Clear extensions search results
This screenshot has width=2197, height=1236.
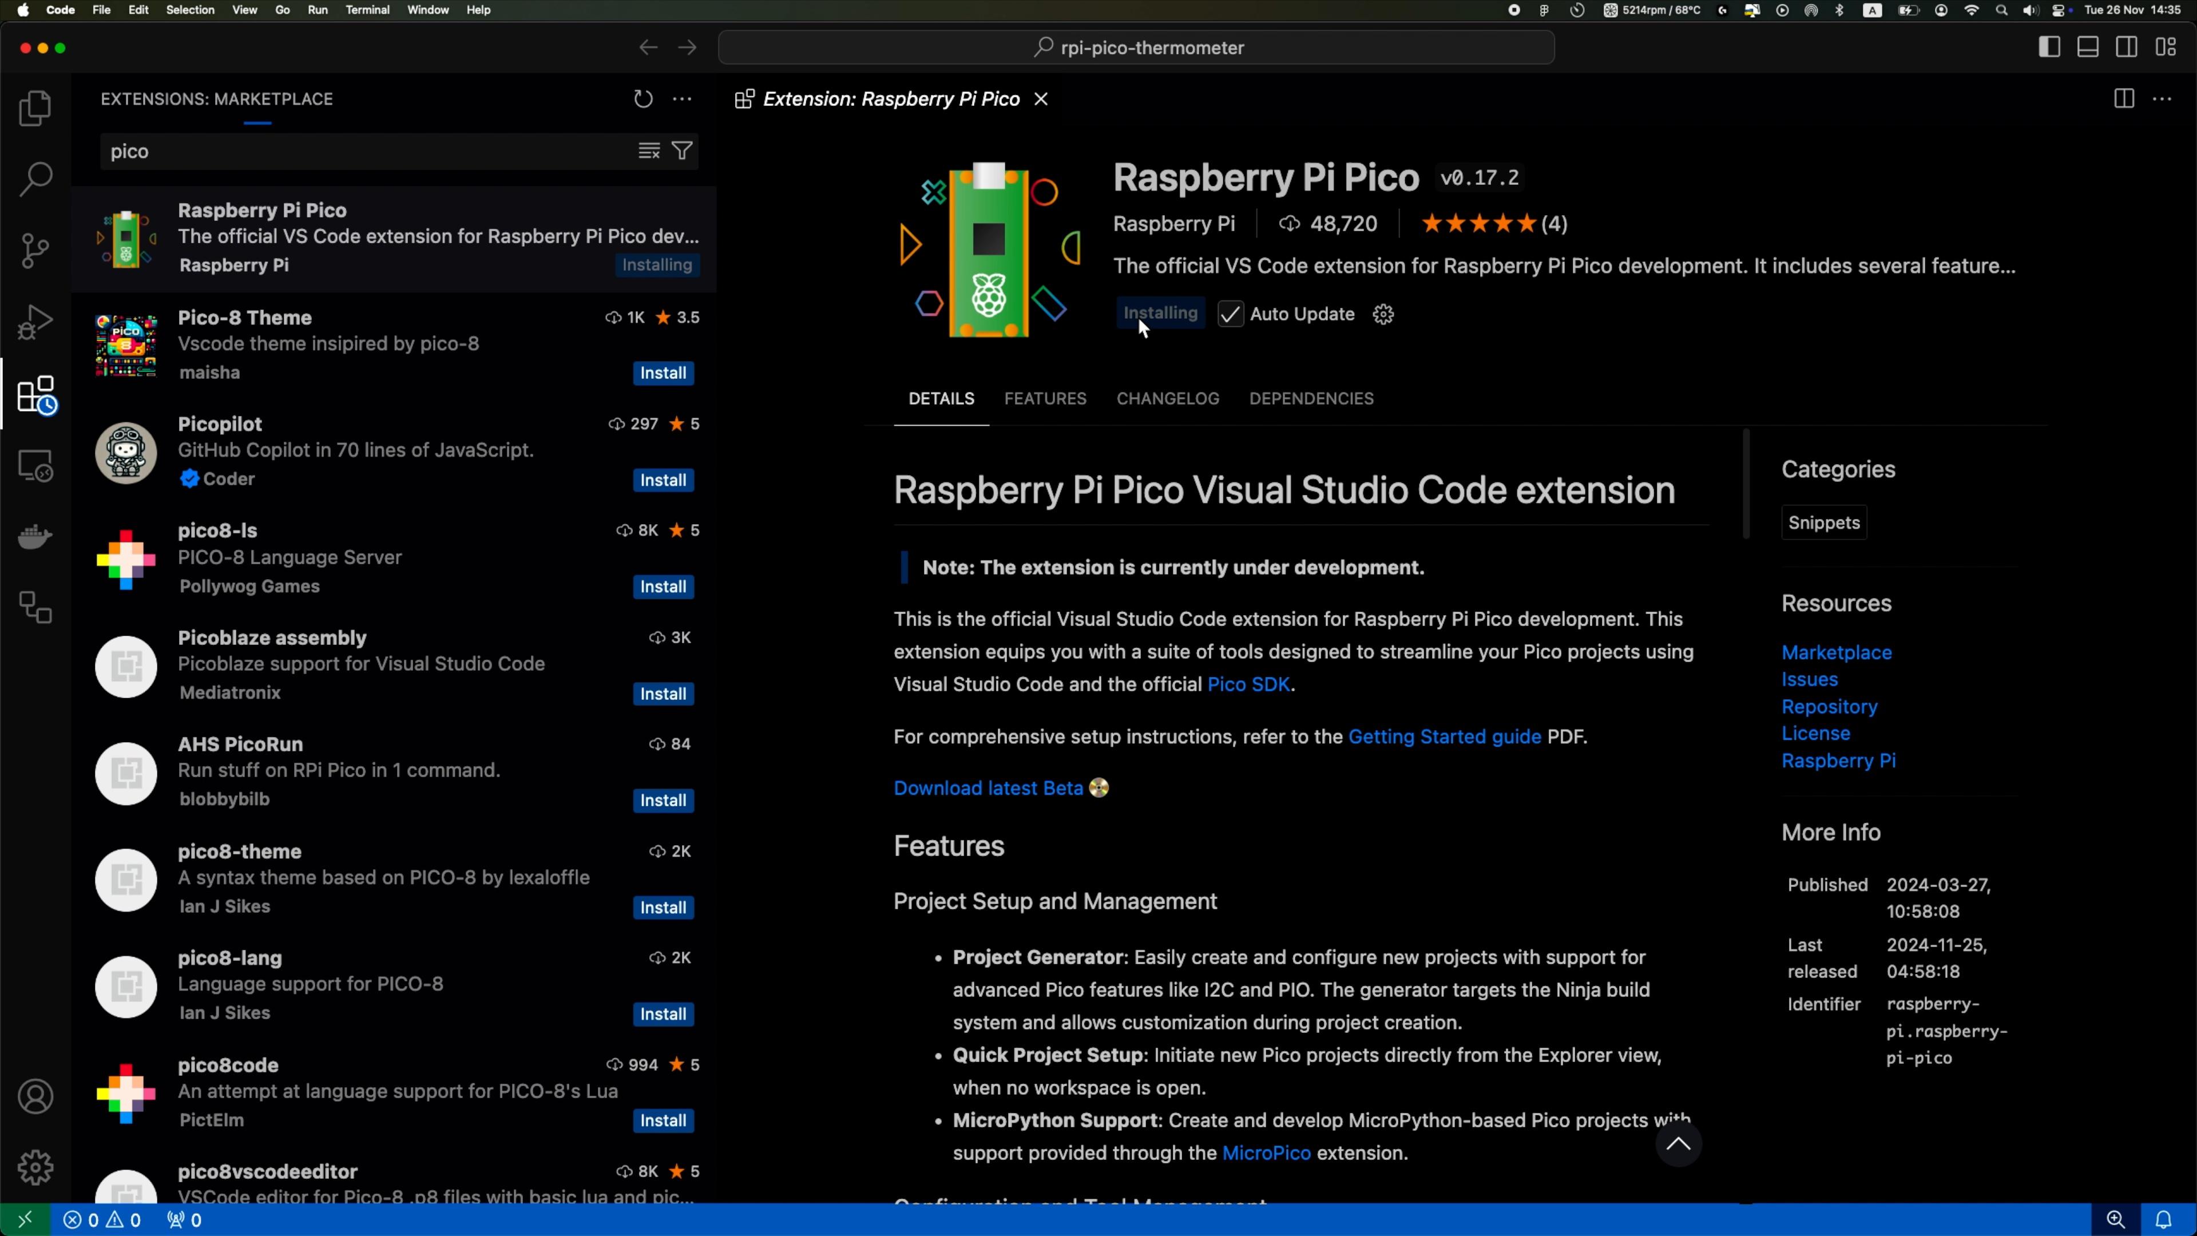tap(649, 151)
